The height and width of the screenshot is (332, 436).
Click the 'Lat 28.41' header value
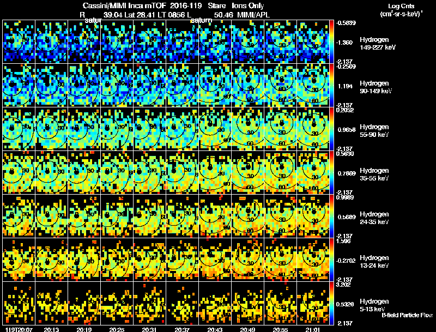[140, 15]
